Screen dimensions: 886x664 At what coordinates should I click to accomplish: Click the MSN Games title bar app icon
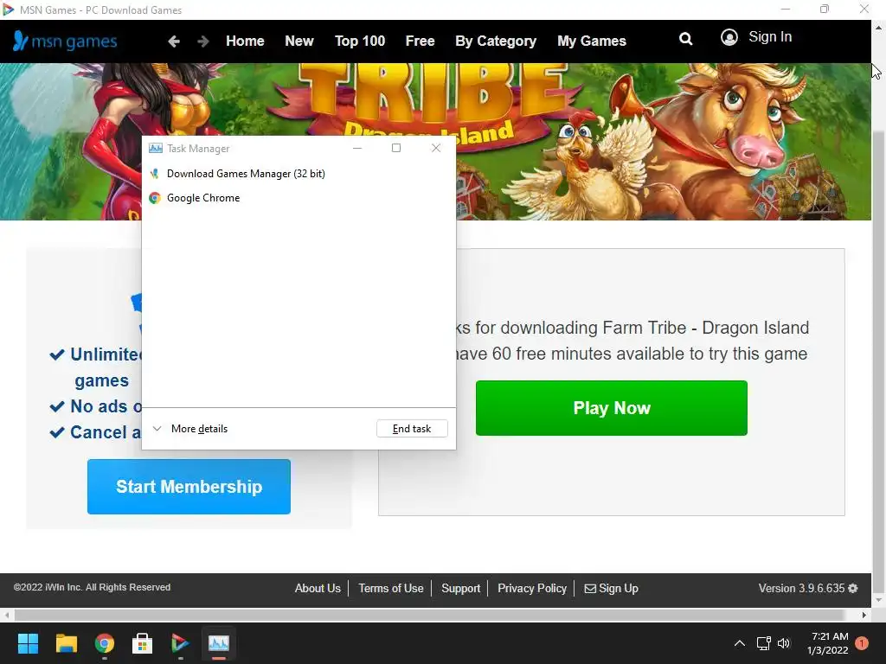coord(8,10)
